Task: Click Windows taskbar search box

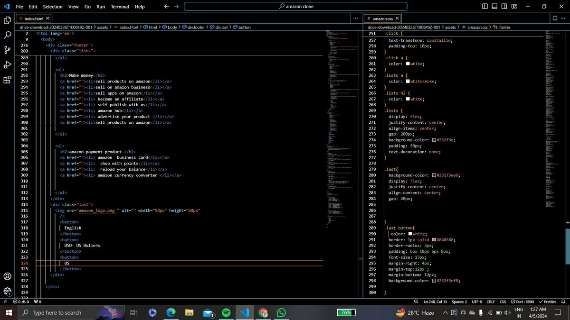Action: click(x=71, y=313)
